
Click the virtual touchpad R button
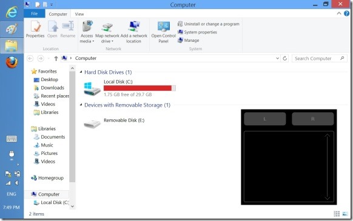coord(313,119)
